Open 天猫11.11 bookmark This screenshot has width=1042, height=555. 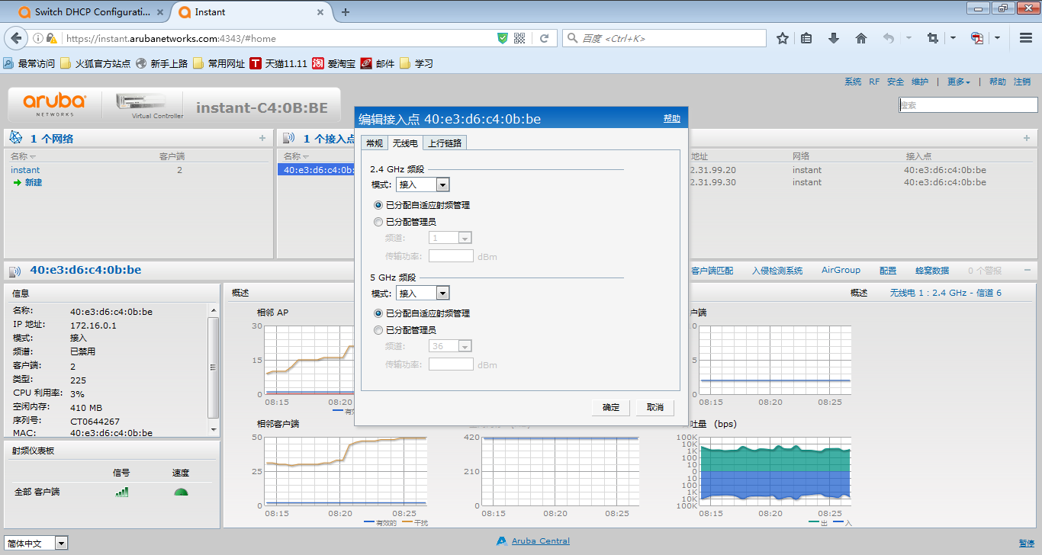coord(278,63)
